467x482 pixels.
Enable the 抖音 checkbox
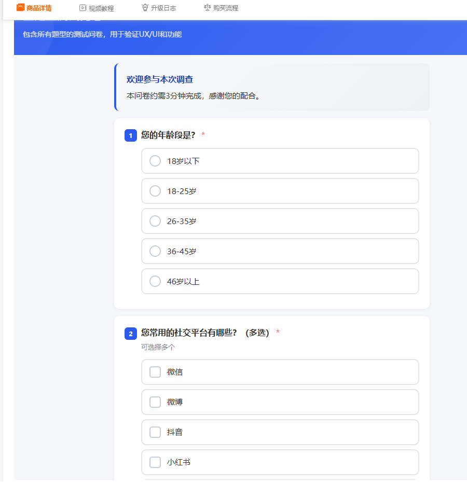click(155, 432)
